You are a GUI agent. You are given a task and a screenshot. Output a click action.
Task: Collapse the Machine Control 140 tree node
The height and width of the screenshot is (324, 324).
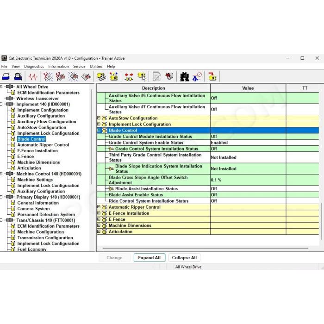1,174
